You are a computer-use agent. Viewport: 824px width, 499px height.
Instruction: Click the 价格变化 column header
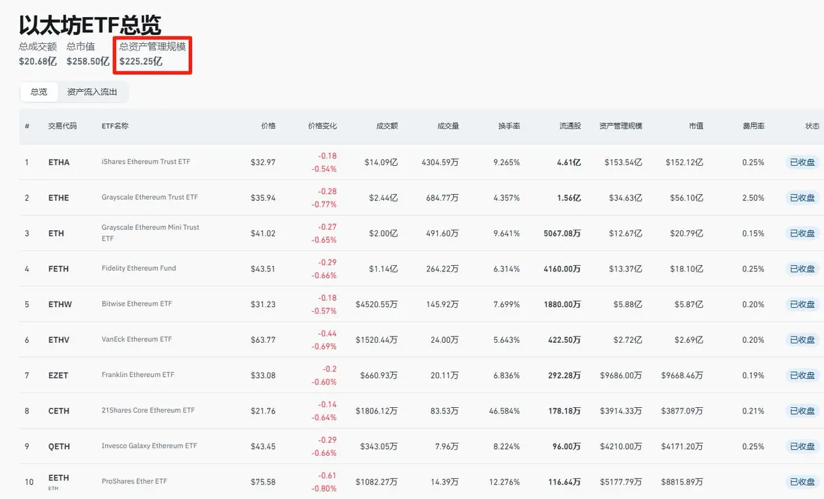322,126
